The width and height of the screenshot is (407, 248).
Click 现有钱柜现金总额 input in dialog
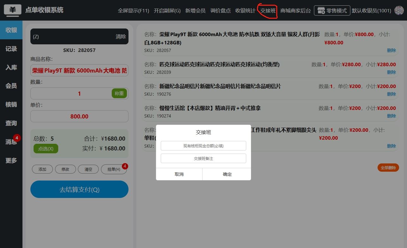[203, 146]
